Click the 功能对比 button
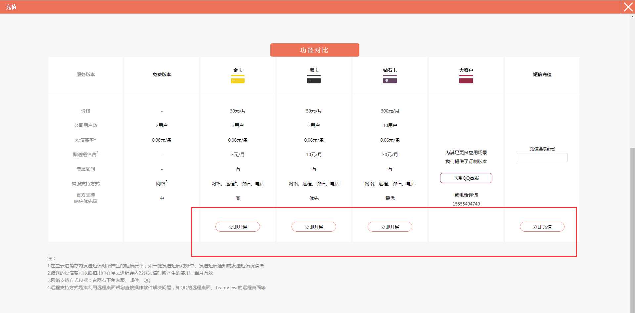Viewport: 635px width, 313px height. pos(314,50)
